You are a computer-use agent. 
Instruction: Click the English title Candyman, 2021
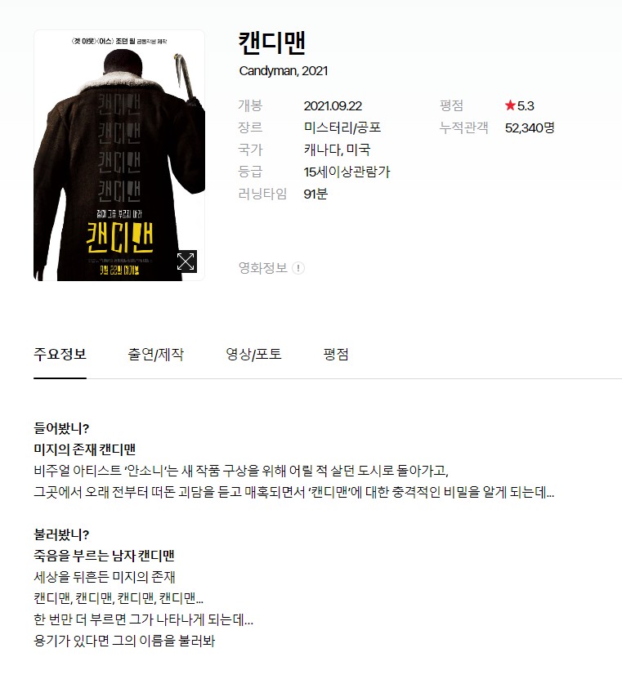click(x=284, y=71)
